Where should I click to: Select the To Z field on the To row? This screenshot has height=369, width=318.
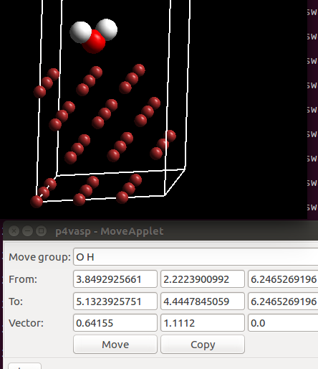click(x=283, y=301)
